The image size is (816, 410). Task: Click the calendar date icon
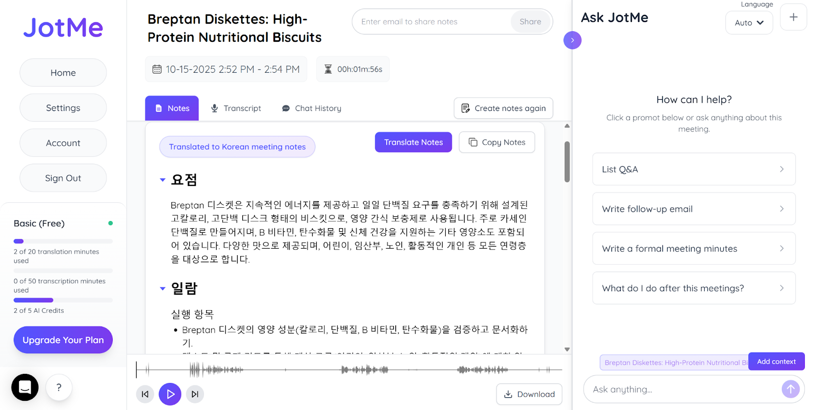[x=157, y=69]
